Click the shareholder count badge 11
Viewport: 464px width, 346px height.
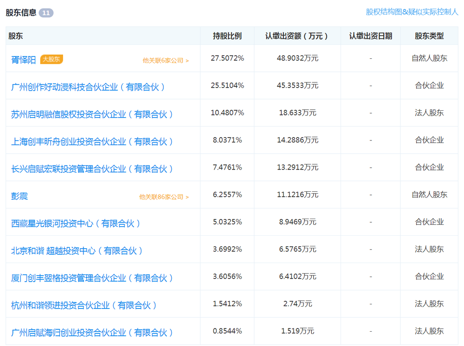coord(46,13)
